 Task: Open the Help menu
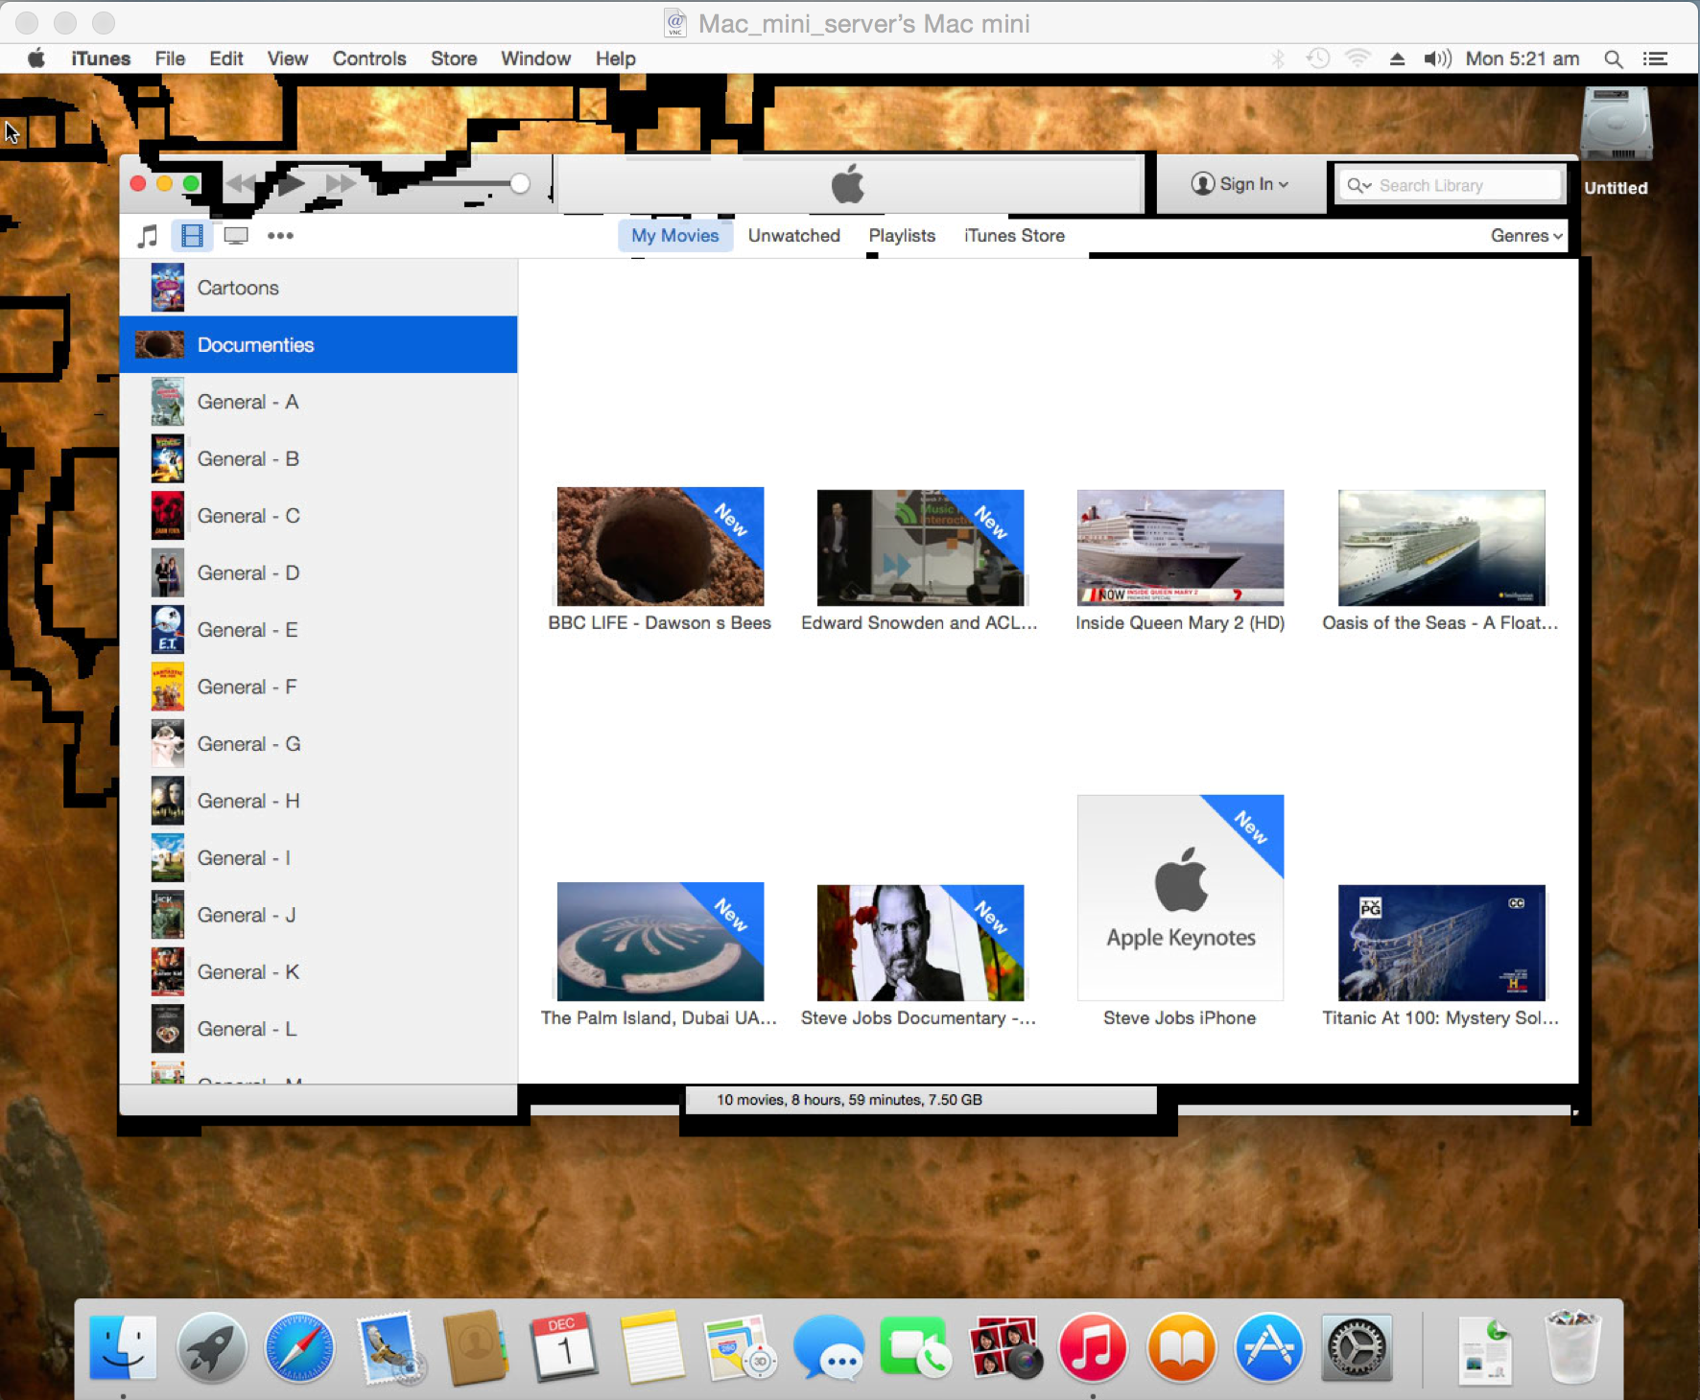point(615,58)
